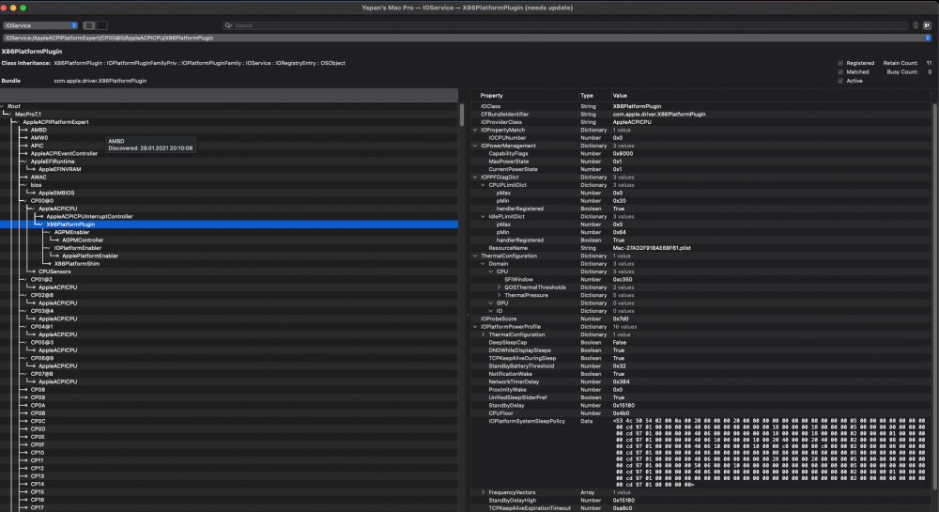
Task: Select the CP17 tree row
Action: [229, 508]
